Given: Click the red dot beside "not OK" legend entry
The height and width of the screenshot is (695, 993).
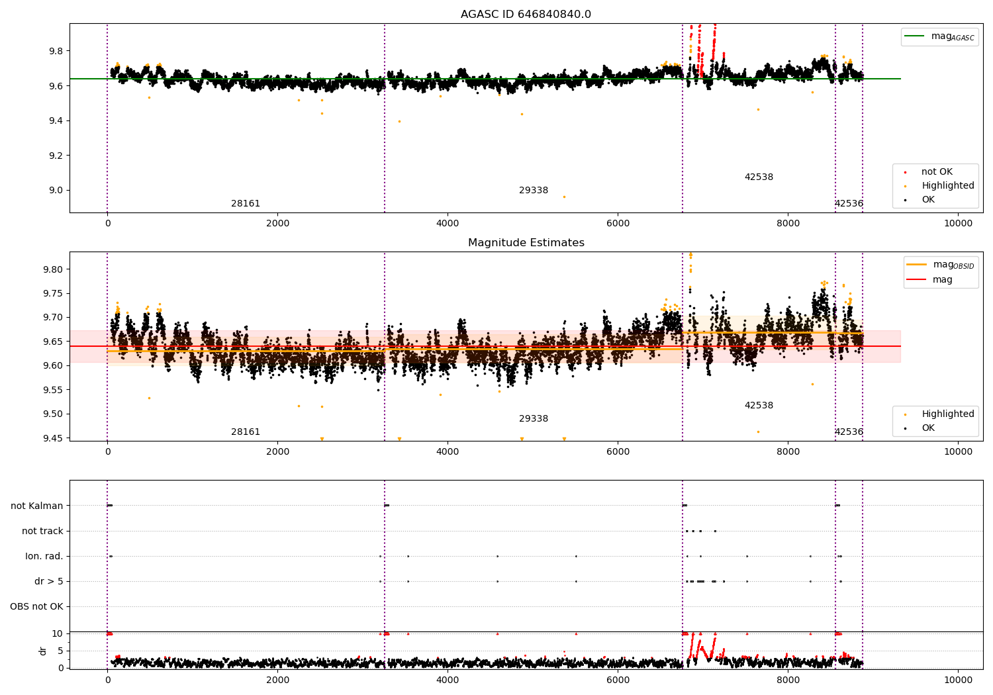Looking at the screenshot, I should point(906,173).
